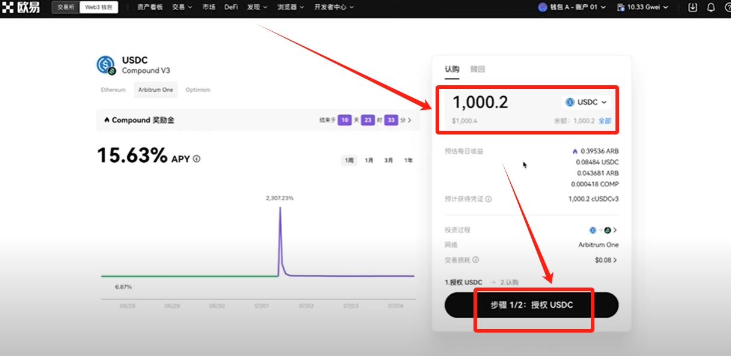Click the 1,000.2 cUSDCv3 value
731x356 pixels.
point(593,199)
